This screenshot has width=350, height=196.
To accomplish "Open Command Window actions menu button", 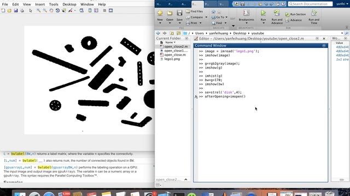I will point(324,45).
